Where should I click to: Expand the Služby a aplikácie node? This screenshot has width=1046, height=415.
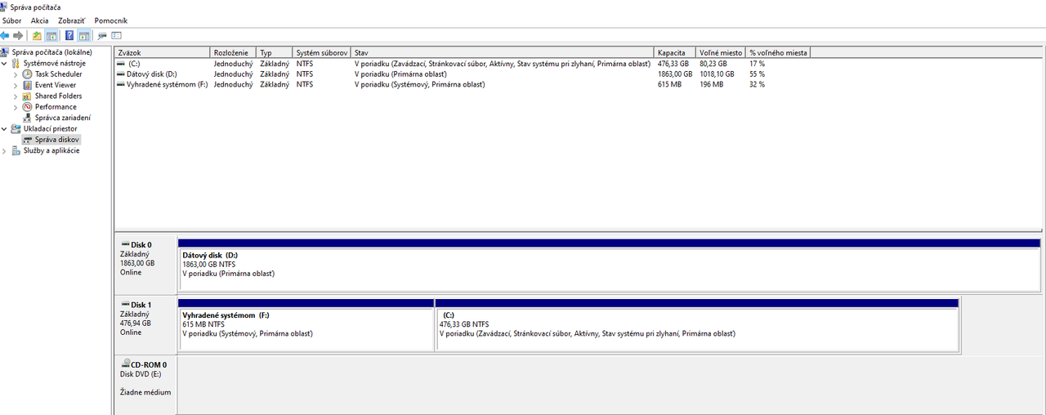coord(5,150)
